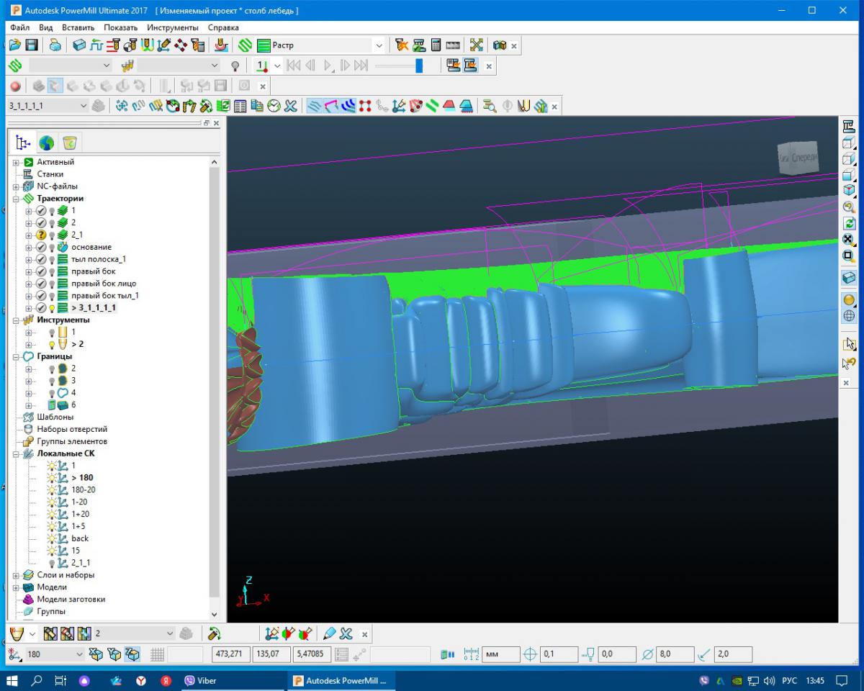Select the cursor selection mode icon

(849, 344)
